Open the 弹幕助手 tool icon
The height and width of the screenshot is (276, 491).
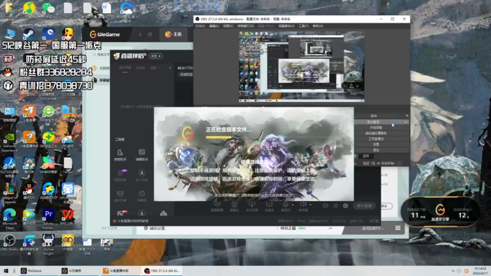click(142, 155)
